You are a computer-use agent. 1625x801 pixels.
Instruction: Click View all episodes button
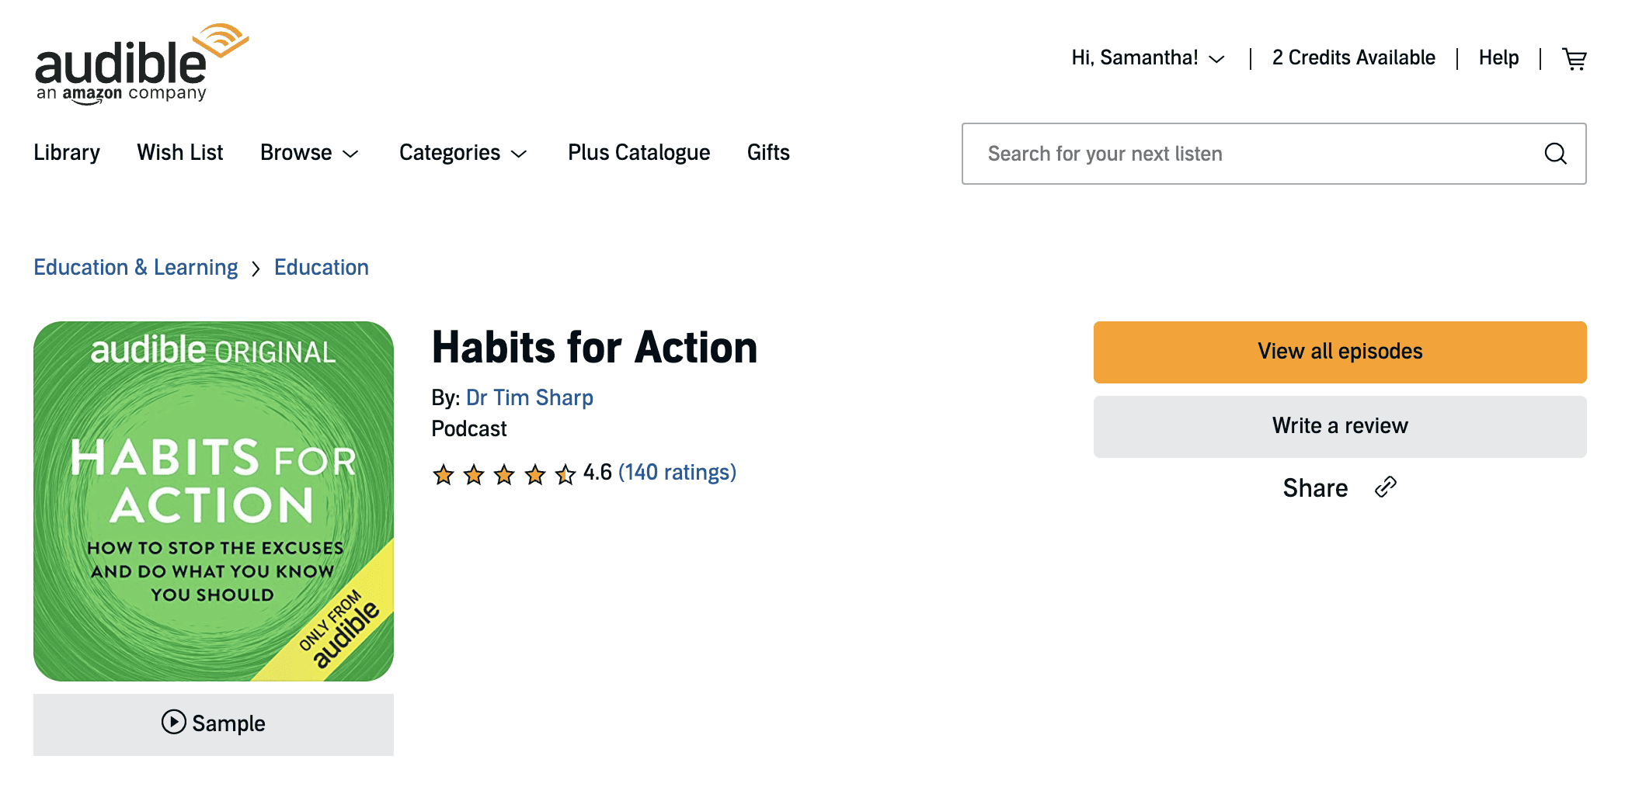pyautogui.click(x=1340, y=352)
